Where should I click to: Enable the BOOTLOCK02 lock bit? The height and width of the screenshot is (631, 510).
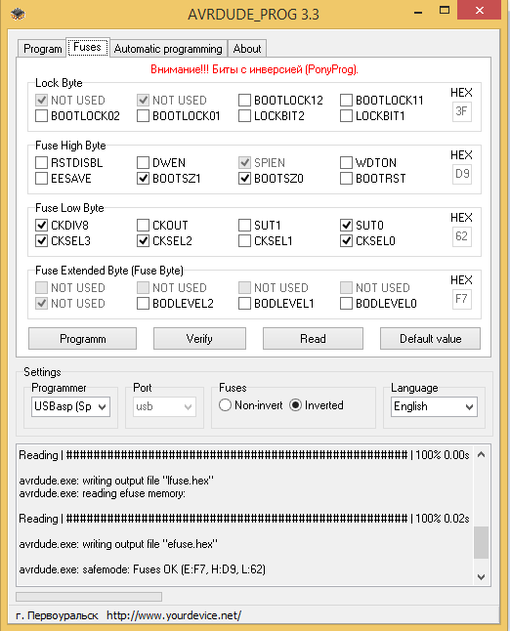[41, 116]
